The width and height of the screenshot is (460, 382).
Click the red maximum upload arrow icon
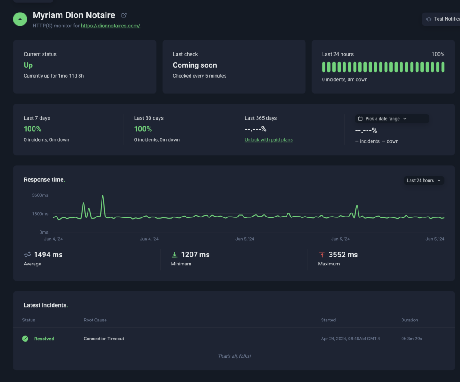pyautogui.click(x=322, y=255)
